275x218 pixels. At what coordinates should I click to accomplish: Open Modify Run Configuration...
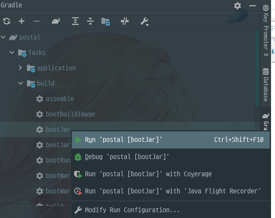pos(171,210)
